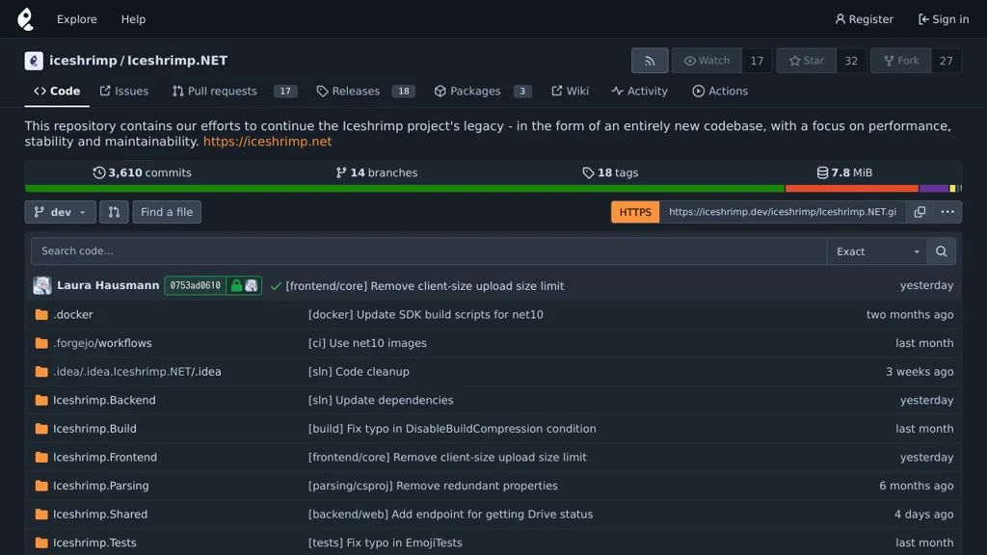The height and width of the screenshot is (555, 987).
Task: Expand the Exact search mode dropdown
Action: (x=876, y=251)
